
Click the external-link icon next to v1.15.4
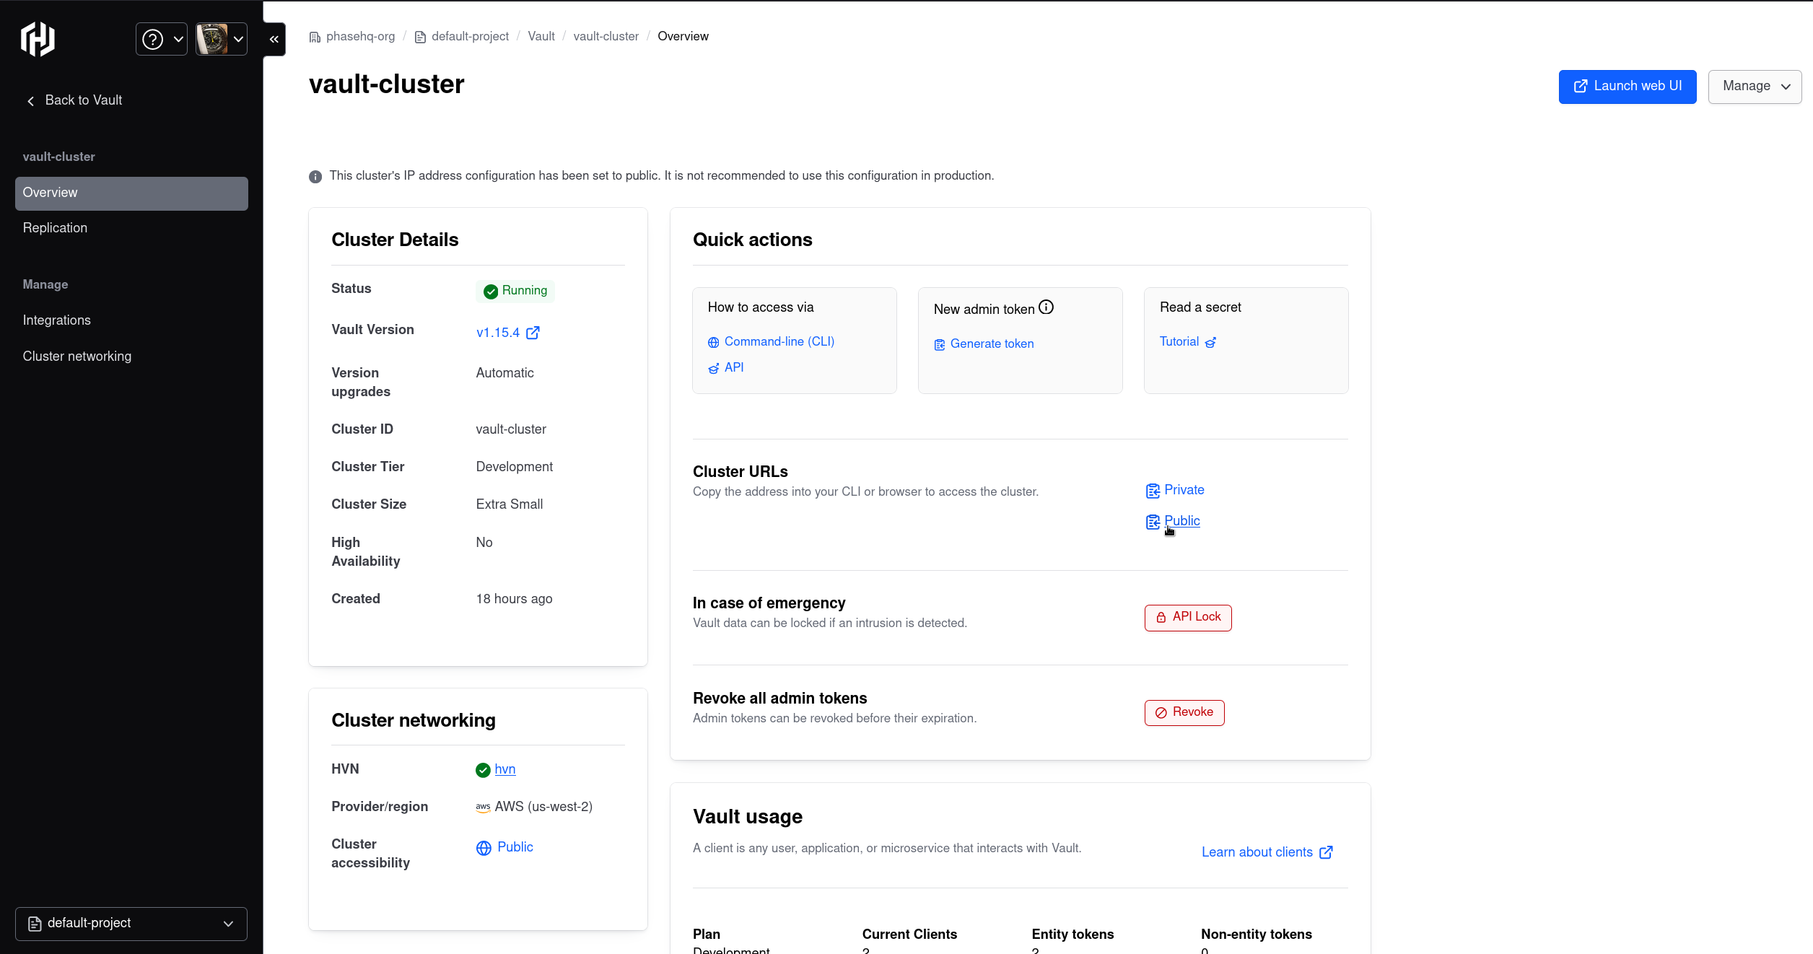tap(533, 333)
